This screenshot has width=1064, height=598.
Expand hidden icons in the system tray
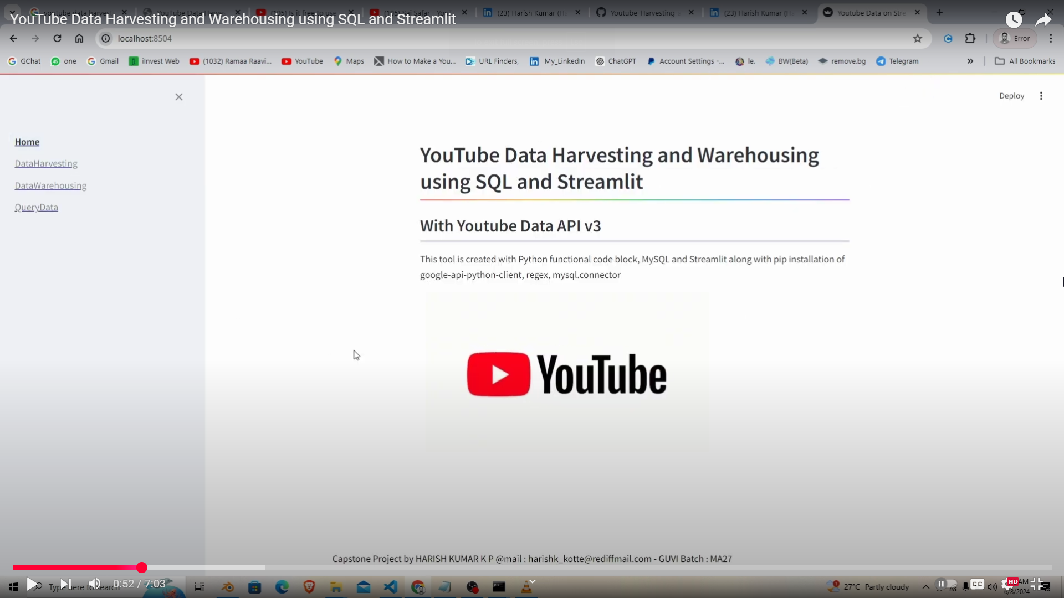coord(925,586)
